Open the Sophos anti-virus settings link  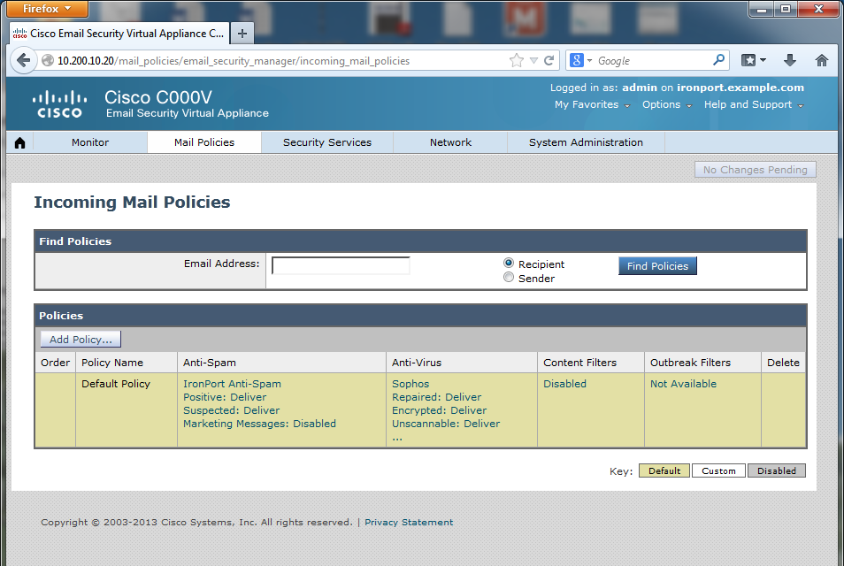tap(410, 384)
